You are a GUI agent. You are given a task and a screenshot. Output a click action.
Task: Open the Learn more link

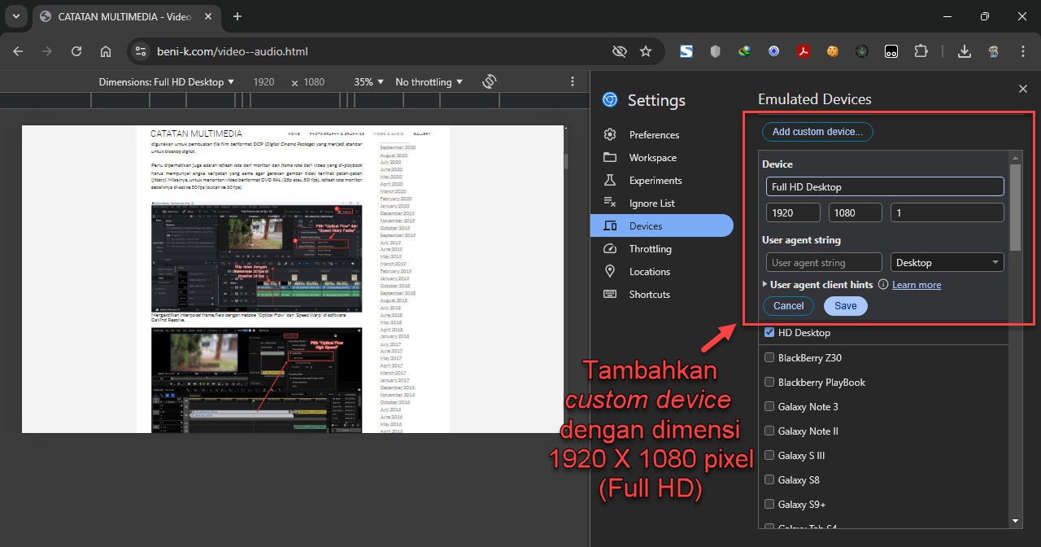click(x=917, y=285)
